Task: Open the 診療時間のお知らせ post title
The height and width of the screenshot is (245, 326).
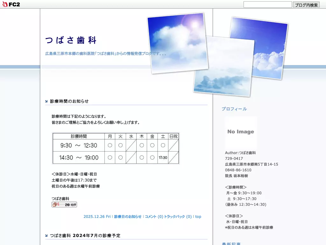Action: (69, 101)
